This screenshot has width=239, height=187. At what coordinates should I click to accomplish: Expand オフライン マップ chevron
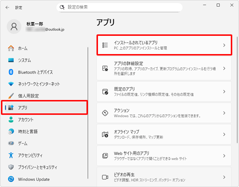(x=224, y=134)
